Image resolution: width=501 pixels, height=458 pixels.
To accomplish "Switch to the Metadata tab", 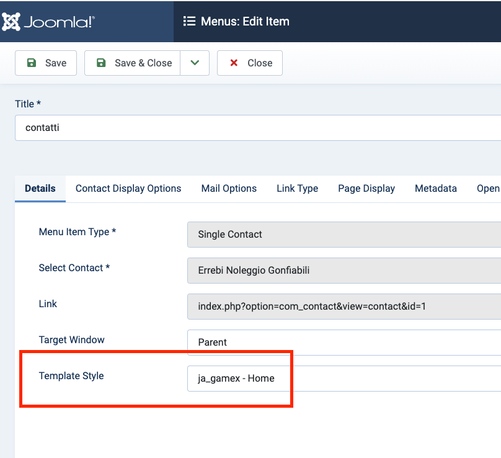I will coord(436,188).
